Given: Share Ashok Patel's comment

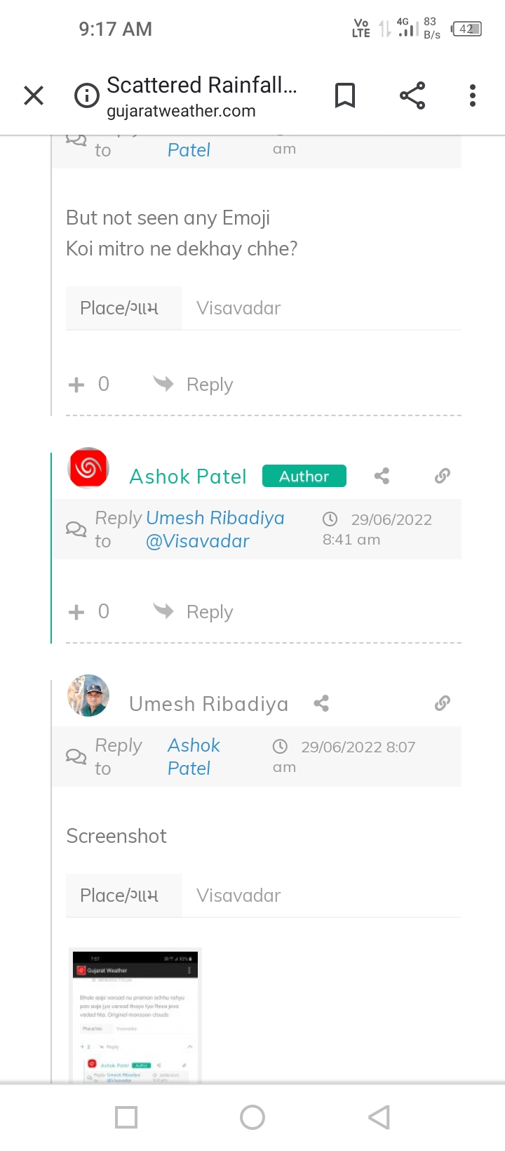Looking at the screenshot, I should tap(382, 477).
